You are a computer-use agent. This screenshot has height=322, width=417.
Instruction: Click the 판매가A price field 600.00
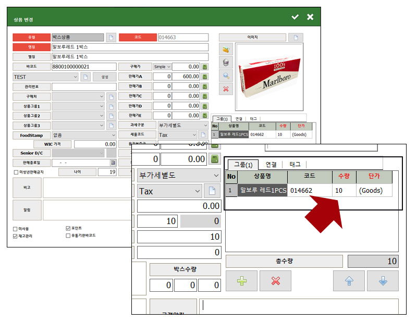click(x=186, y=77)
